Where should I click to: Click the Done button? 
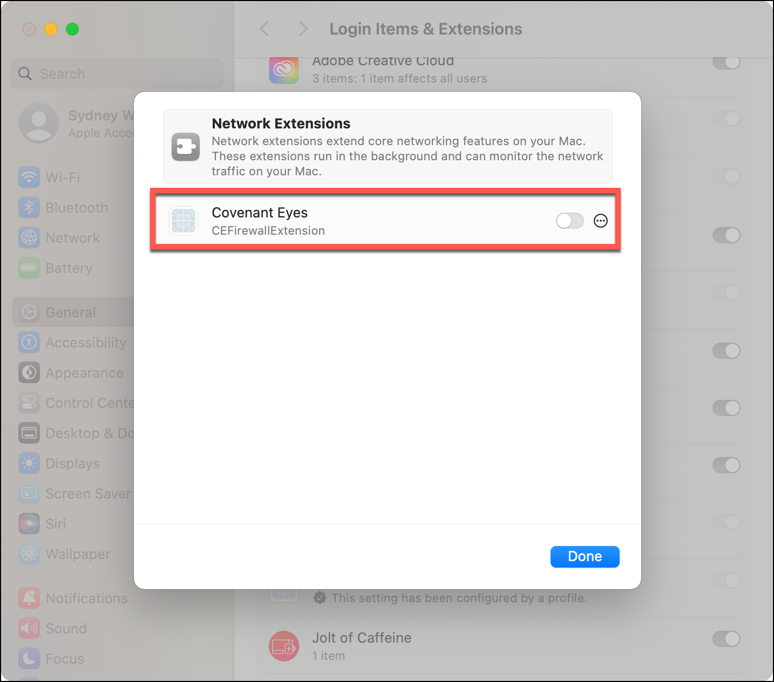tap(585, 557)
